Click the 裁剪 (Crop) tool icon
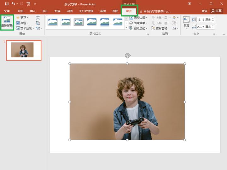 (186, 20)
